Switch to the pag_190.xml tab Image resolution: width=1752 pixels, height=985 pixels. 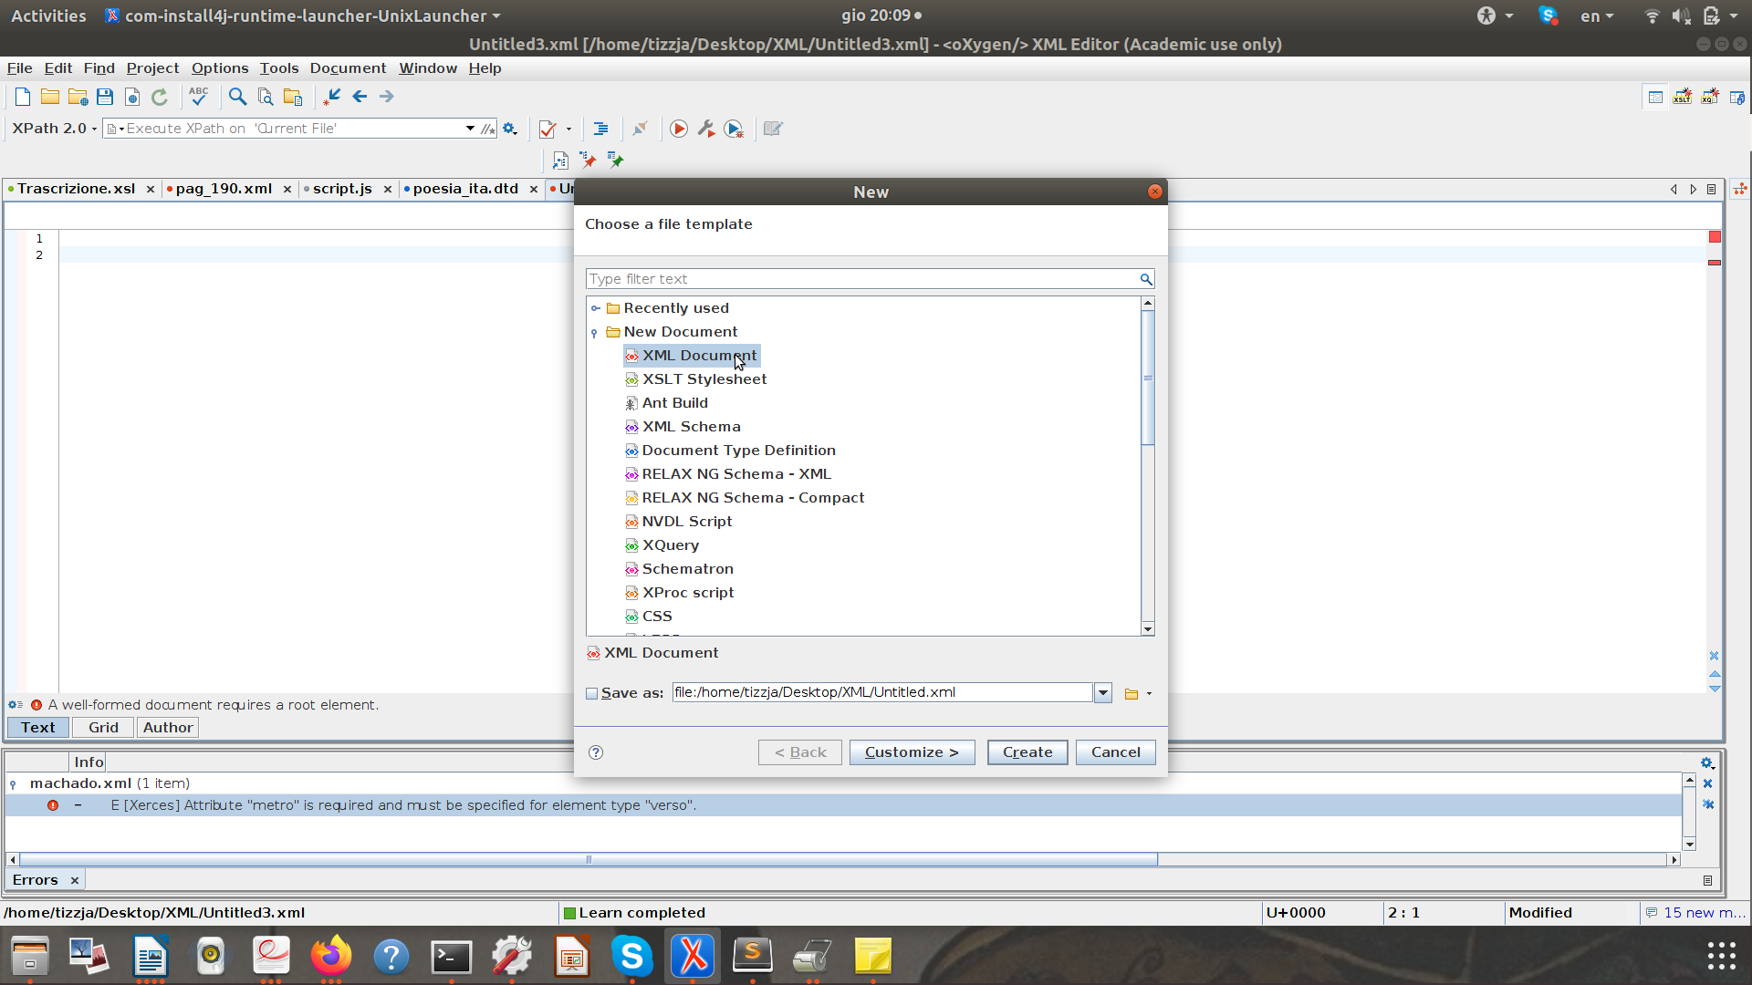(x=224, y=189)
